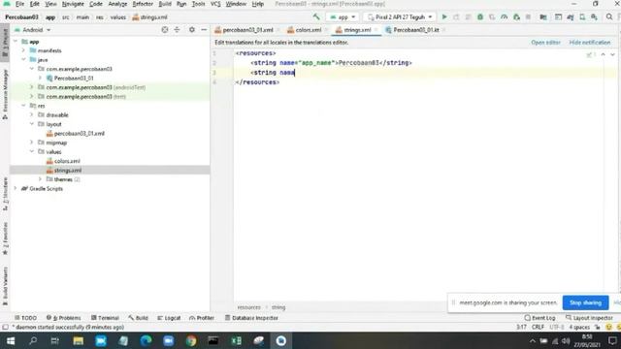This screenshot has height=349, width=621.
Task: Click the 4 spaces indent setting
Action: pos(579,328)
